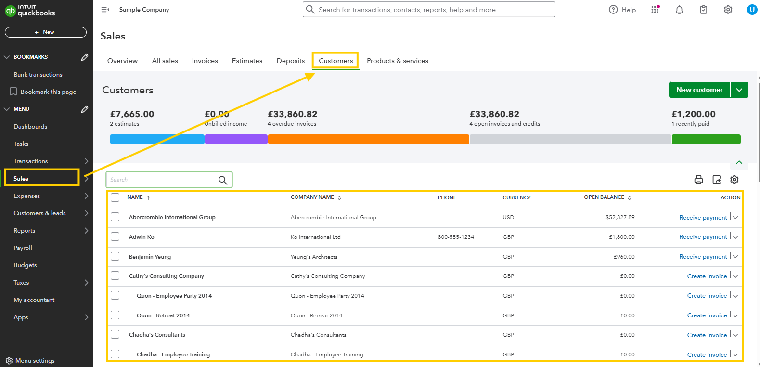
Task: Create invoice for Quon - Retreat 2014
Action: pos(707,315)
